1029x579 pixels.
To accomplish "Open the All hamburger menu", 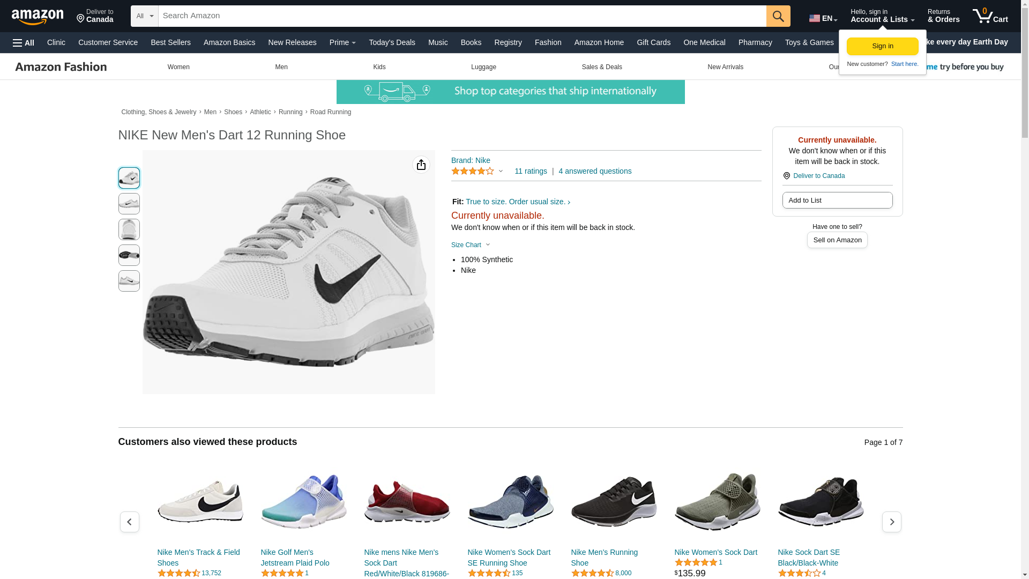I will point(24,42).
